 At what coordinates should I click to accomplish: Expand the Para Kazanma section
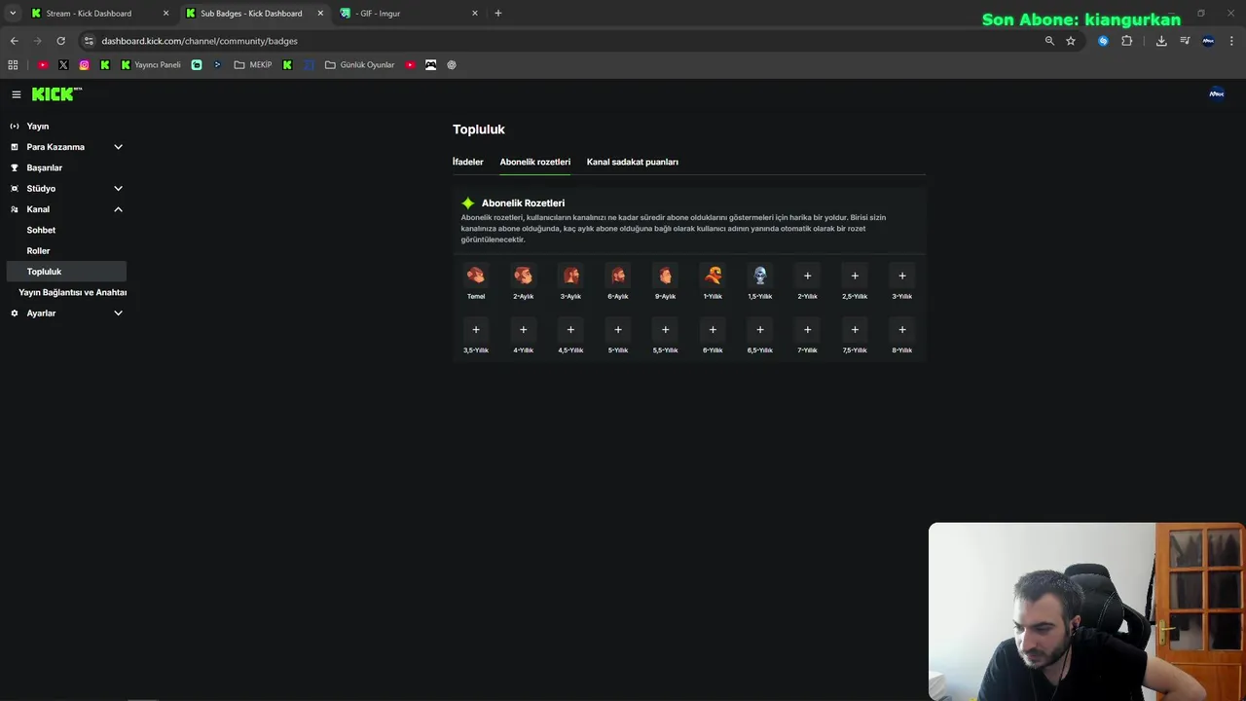tap(66, 147)
